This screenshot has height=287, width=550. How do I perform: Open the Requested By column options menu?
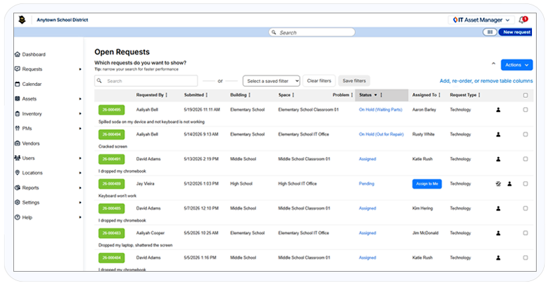point(167,95)
